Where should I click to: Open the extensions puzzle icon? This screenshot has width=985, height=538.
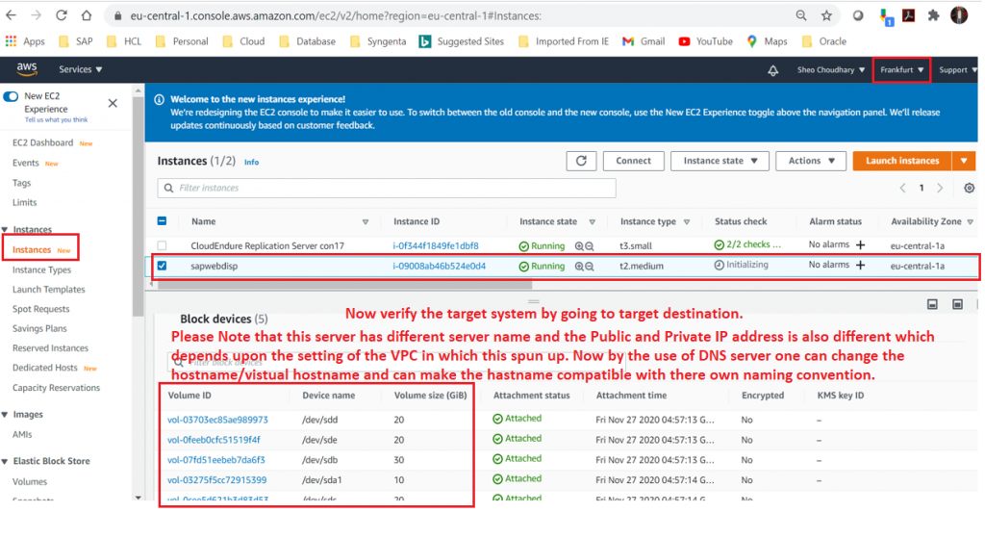[x=933, y=15]
